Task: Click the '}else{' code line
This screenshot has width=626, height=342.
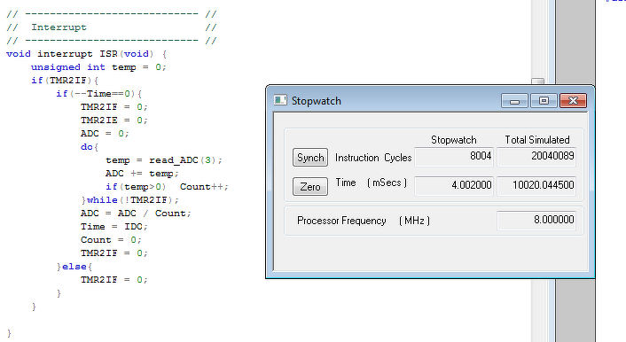Action: coord(74,266)
